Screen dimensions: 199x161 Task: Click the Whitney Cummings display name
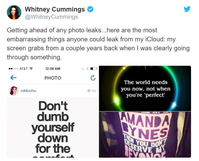pyautogui.click(x=55, y=9)
